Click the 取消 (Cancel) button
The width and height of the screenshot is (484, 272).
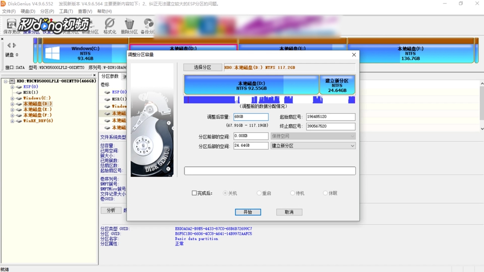coord(289,212)
